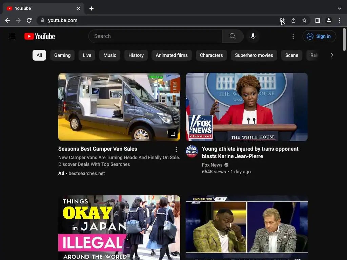Screen dimensions: 347x260
Task: Open the Fox News video thumbnail
Action: [x=247, y=107]
